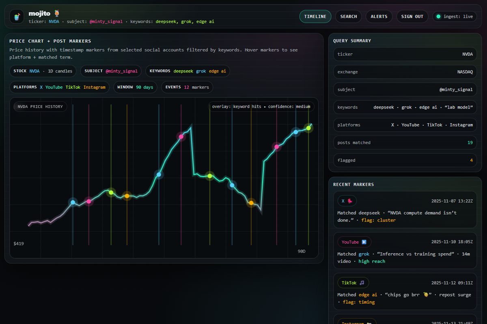487x324 pixels.
Task: Select the pink marker dot near the chart peak
Action: coord(181,137)
